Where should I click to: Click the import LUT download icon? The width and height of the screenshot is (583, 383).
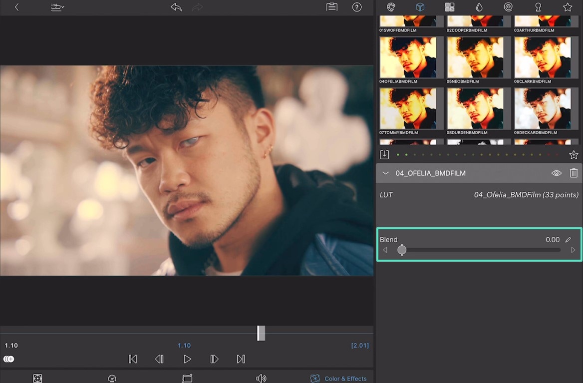pyautogui.click(x=384, y=154)
